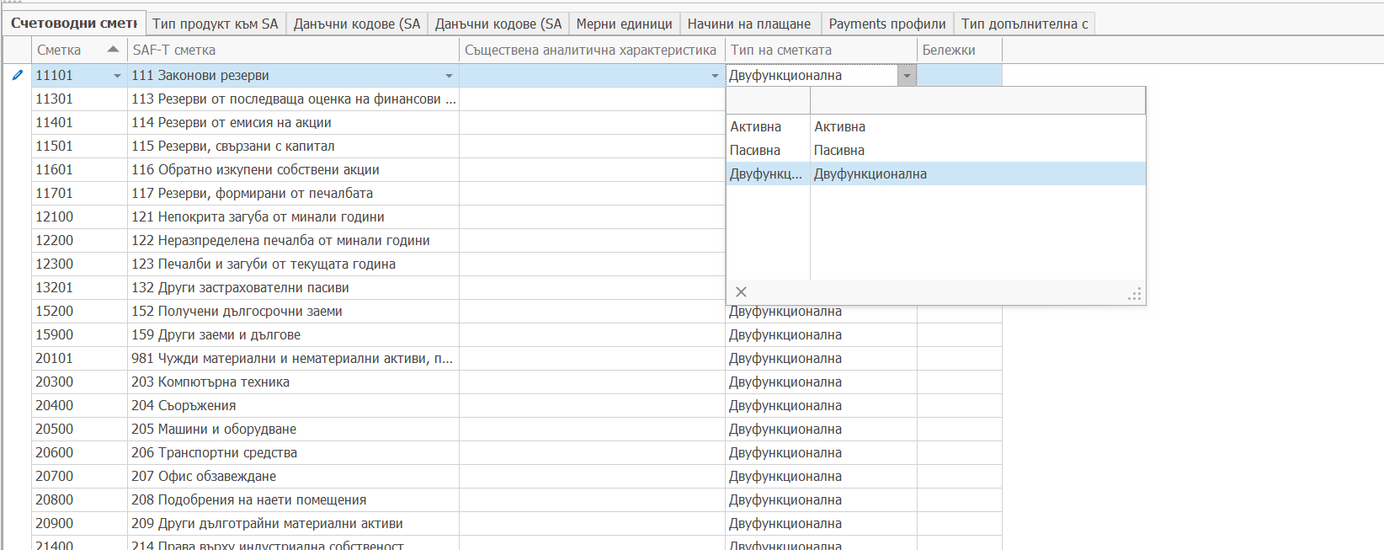Click Двуфункционална type cell in row 20600

(x=821, y=452)
